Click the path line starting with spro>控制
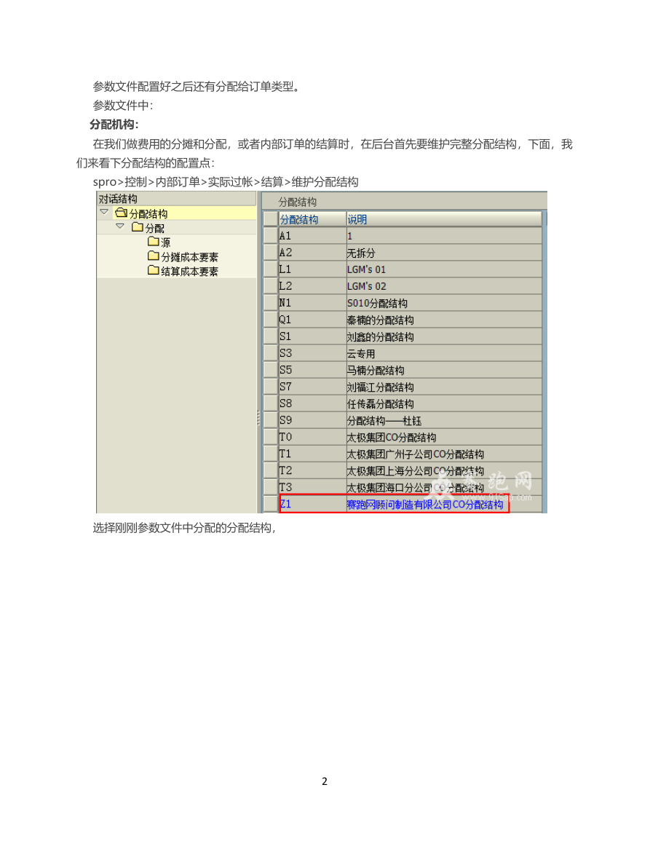 (x=226, y=182)
